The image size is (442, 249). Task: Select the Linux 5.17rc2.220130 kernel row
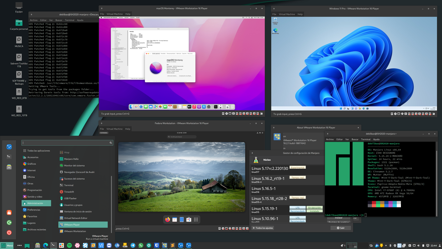(287, 169)
